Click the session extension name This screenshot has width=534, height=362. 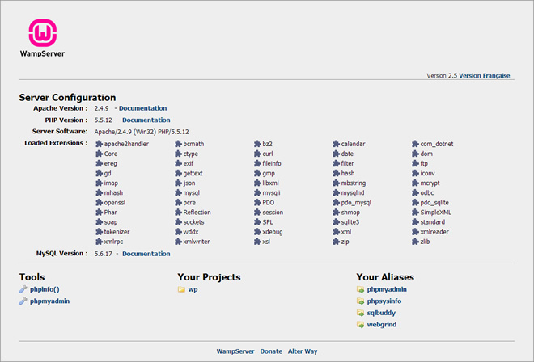click(273, 213)
